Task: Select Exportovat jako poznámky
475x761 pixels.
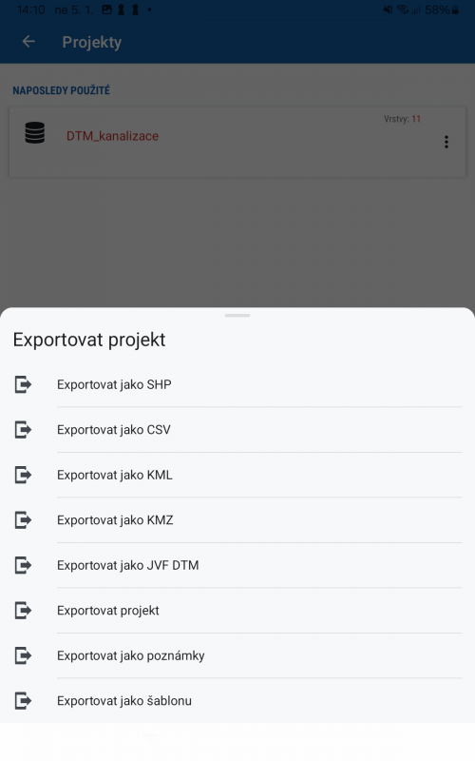Action: point(237,655)
